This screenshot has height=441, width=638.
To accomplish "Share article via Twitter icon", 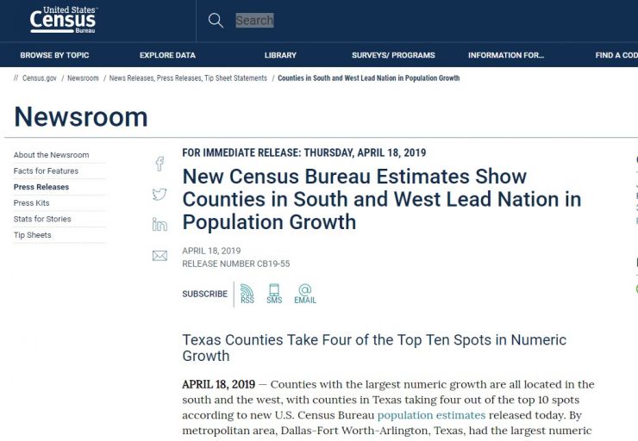I will click(159, 195).
